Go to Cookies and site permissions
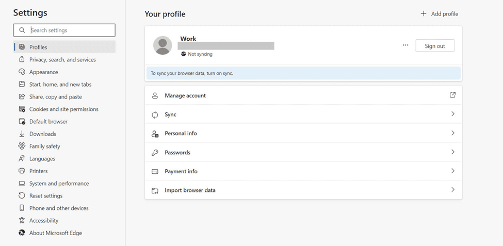This screenshot has height=246, width=503. (63, 109)
